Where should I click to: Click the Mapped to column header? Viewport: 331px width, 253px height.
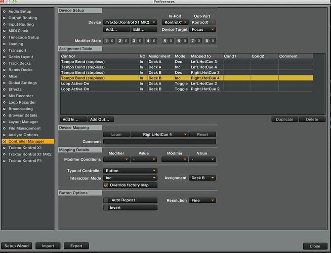point(206,56)
